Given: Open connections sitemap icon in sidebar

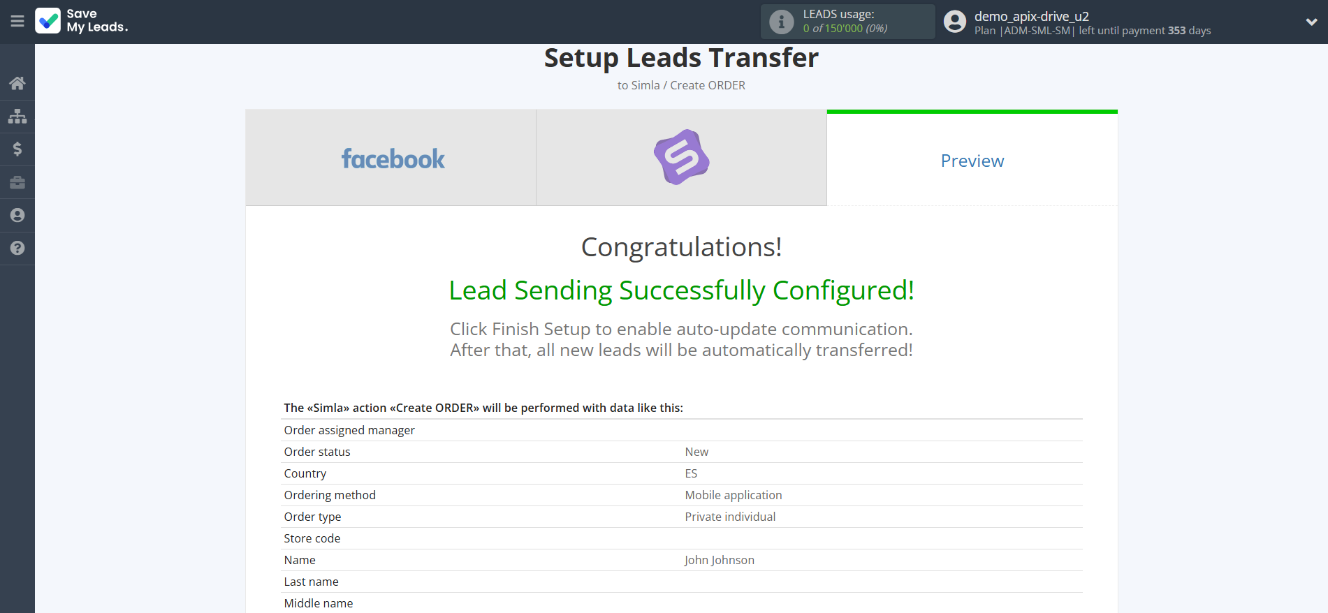Looking at the screenshot, I should (17, 116).
